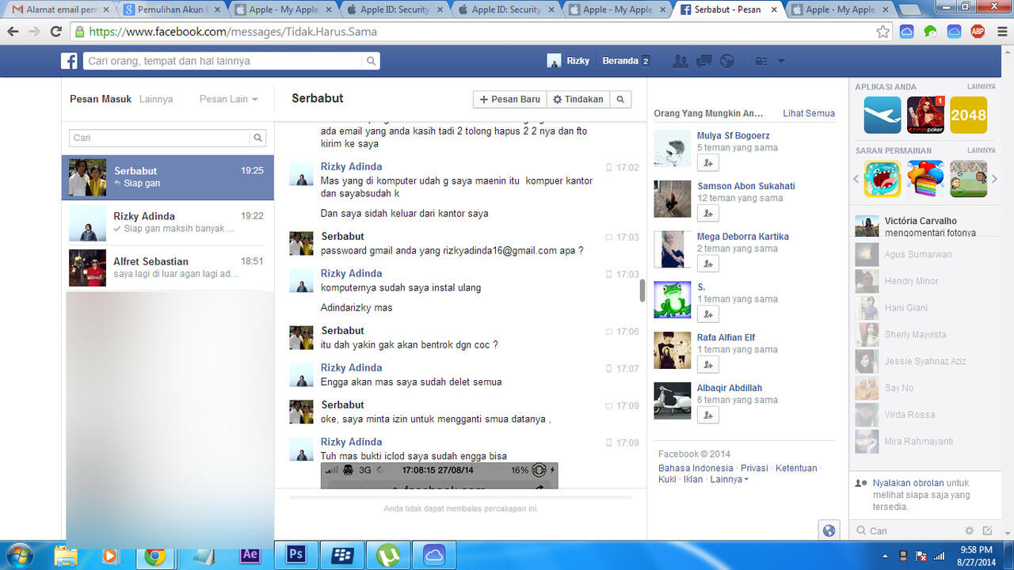Click the system clock in tray

click(x=975, y=555)
